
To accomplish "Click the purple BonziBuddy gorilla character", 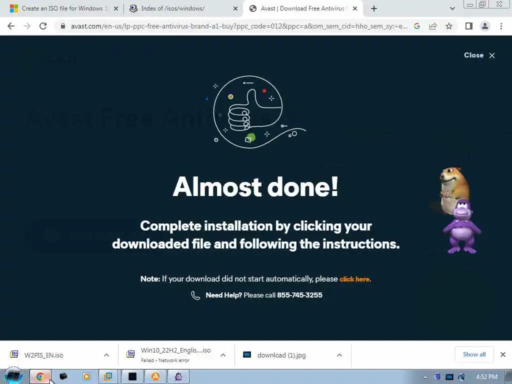I will point(461,227).
